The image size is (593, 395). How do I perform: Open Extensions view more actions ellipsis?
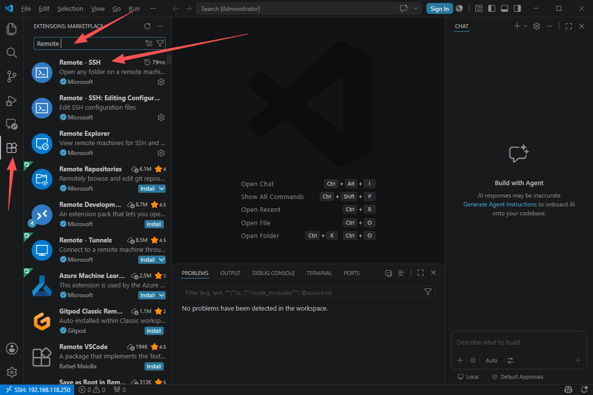point(160,26)
